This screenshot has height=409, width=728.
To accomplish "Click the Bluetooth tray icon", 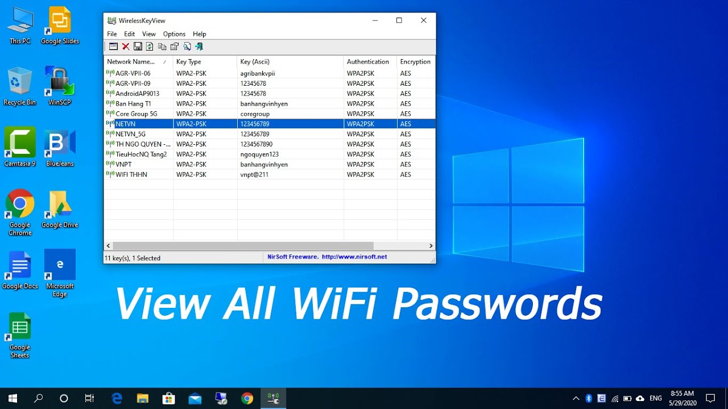I will (x=589, y=398).
